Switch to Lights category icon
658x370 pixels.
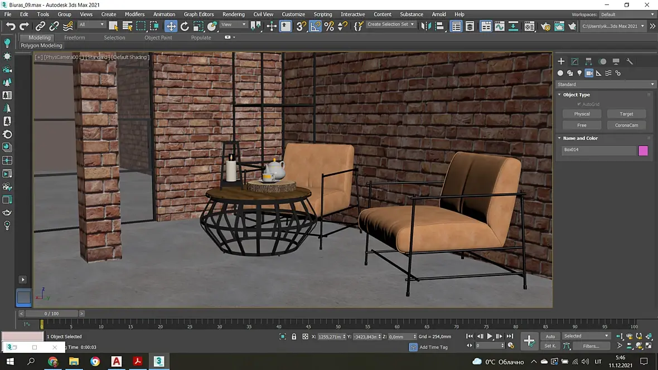click(x=579, y=73)
